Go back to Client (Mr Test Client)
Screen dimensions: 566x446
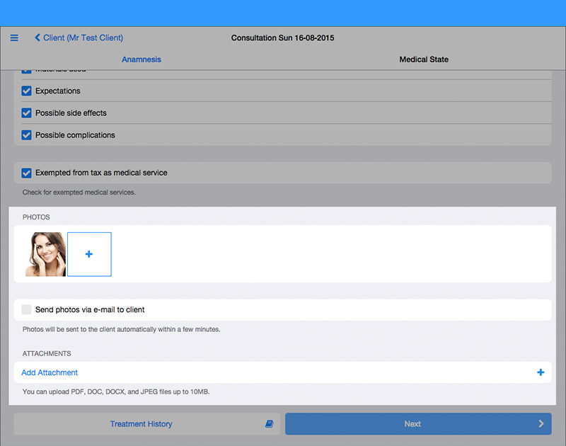tap(79, 38)
